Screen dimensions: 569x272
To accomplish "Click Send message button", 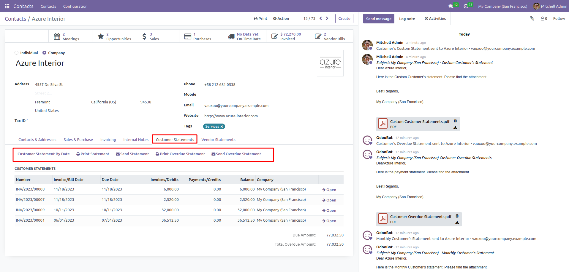I will tap(379, 19).
